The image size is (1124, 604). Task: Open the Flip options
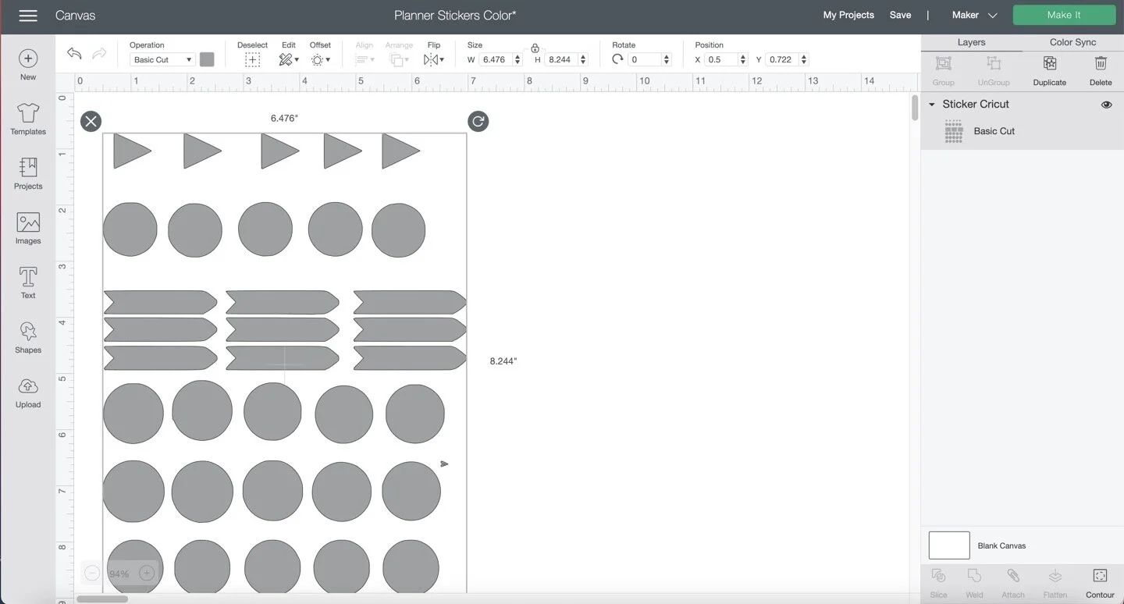[x=434, y=59]
